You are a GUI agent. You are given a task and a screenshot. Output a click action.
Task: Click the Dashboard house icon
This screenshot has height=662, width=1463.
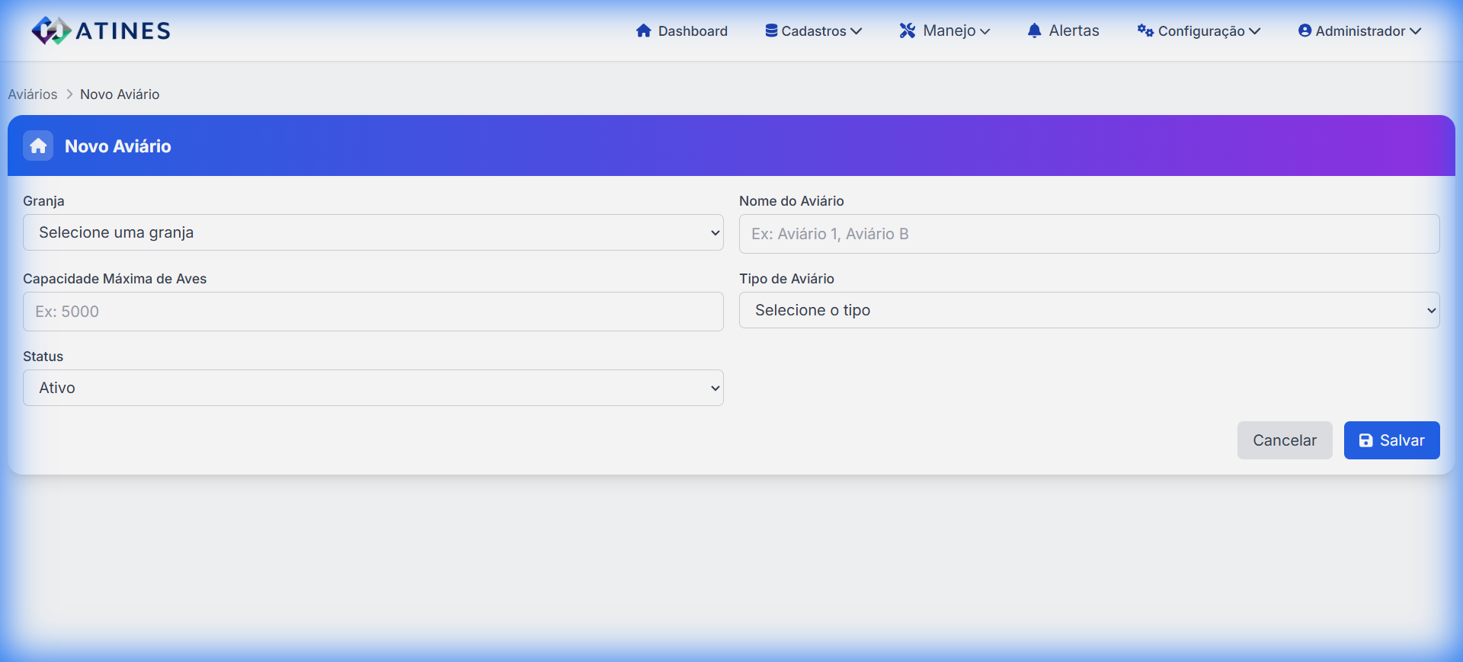[x=644, y=30]
